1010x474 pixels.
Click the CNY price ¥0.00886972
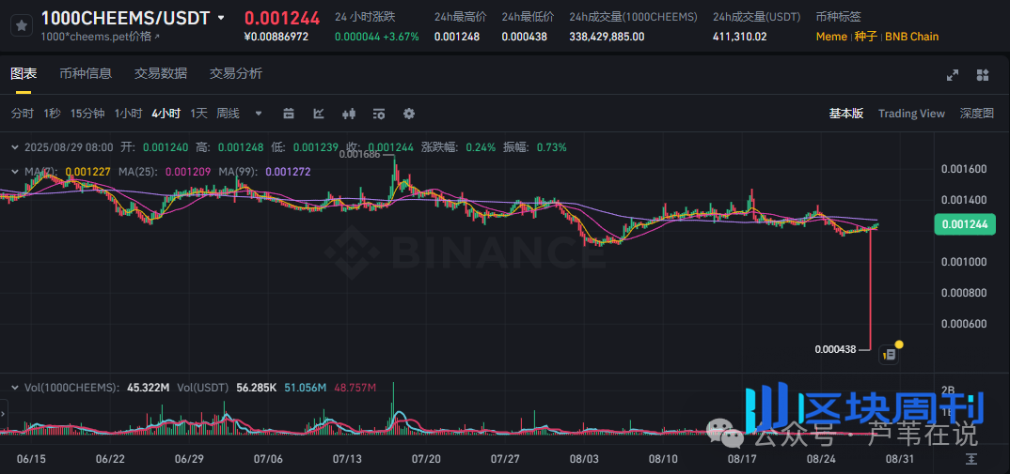click(x=276, y=37)
